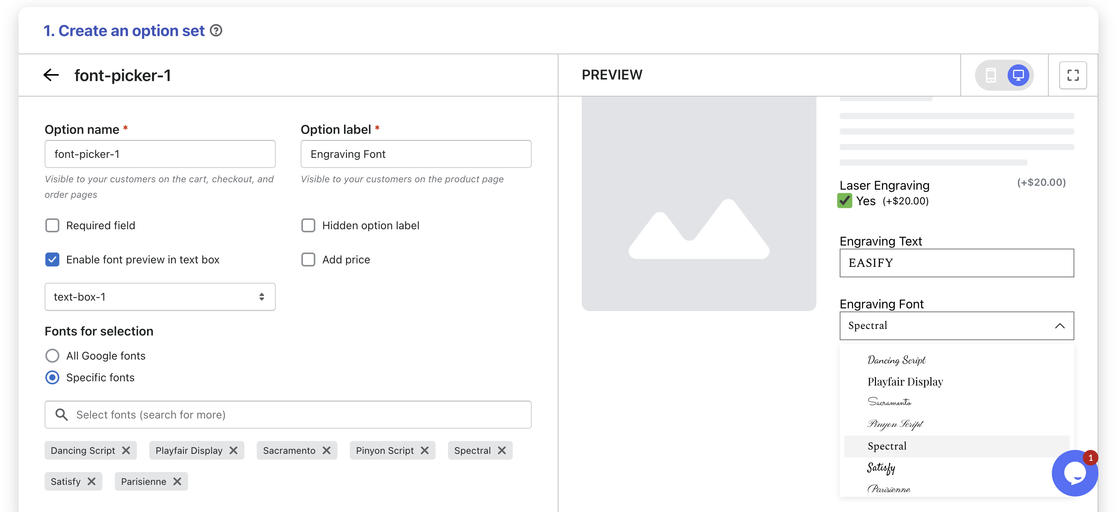
Task: Remove the Parisienne font tag
Action: tap(177, 481)
